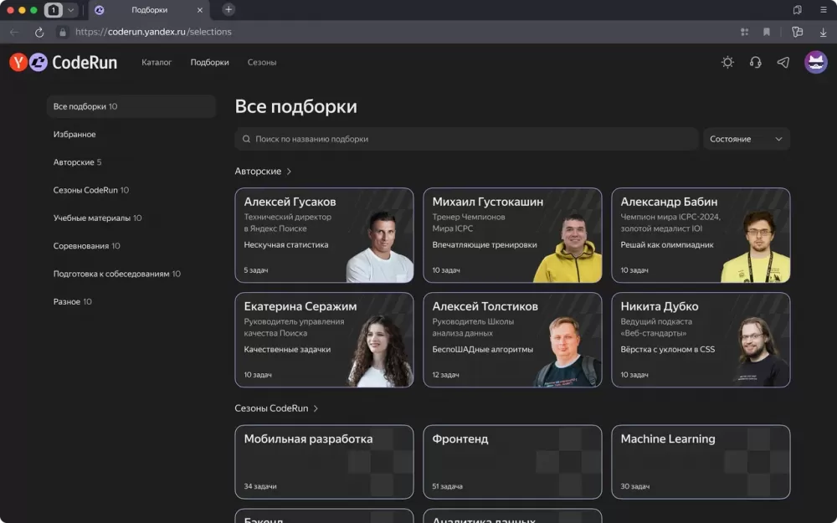Screen dimensions: 837x523
Task: Click the search magnifier icon
Action: pyautogui.click(x=246, y=139)
